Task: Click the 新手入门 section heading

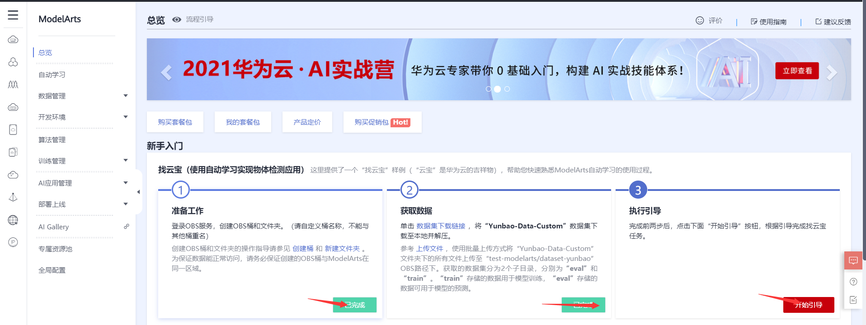Action: click(x=165, y=146)
